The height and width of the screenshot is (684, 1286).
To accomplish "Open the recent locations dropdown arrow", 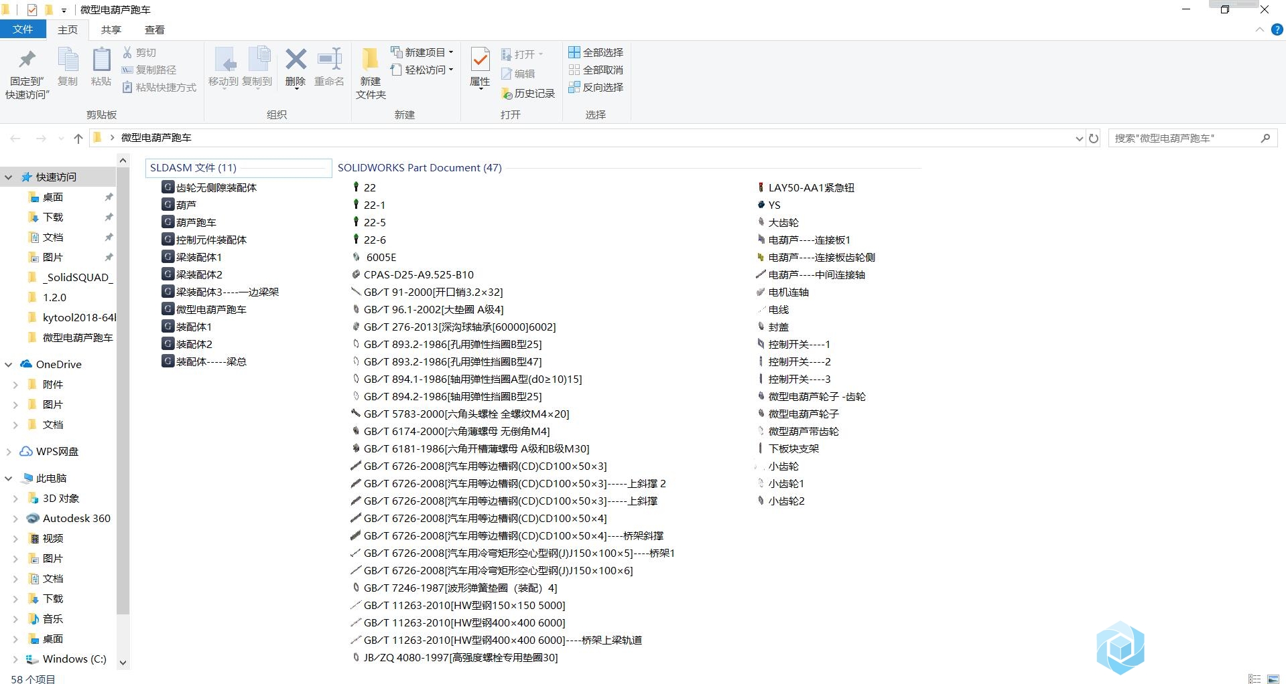I will (x=61, y=139).
